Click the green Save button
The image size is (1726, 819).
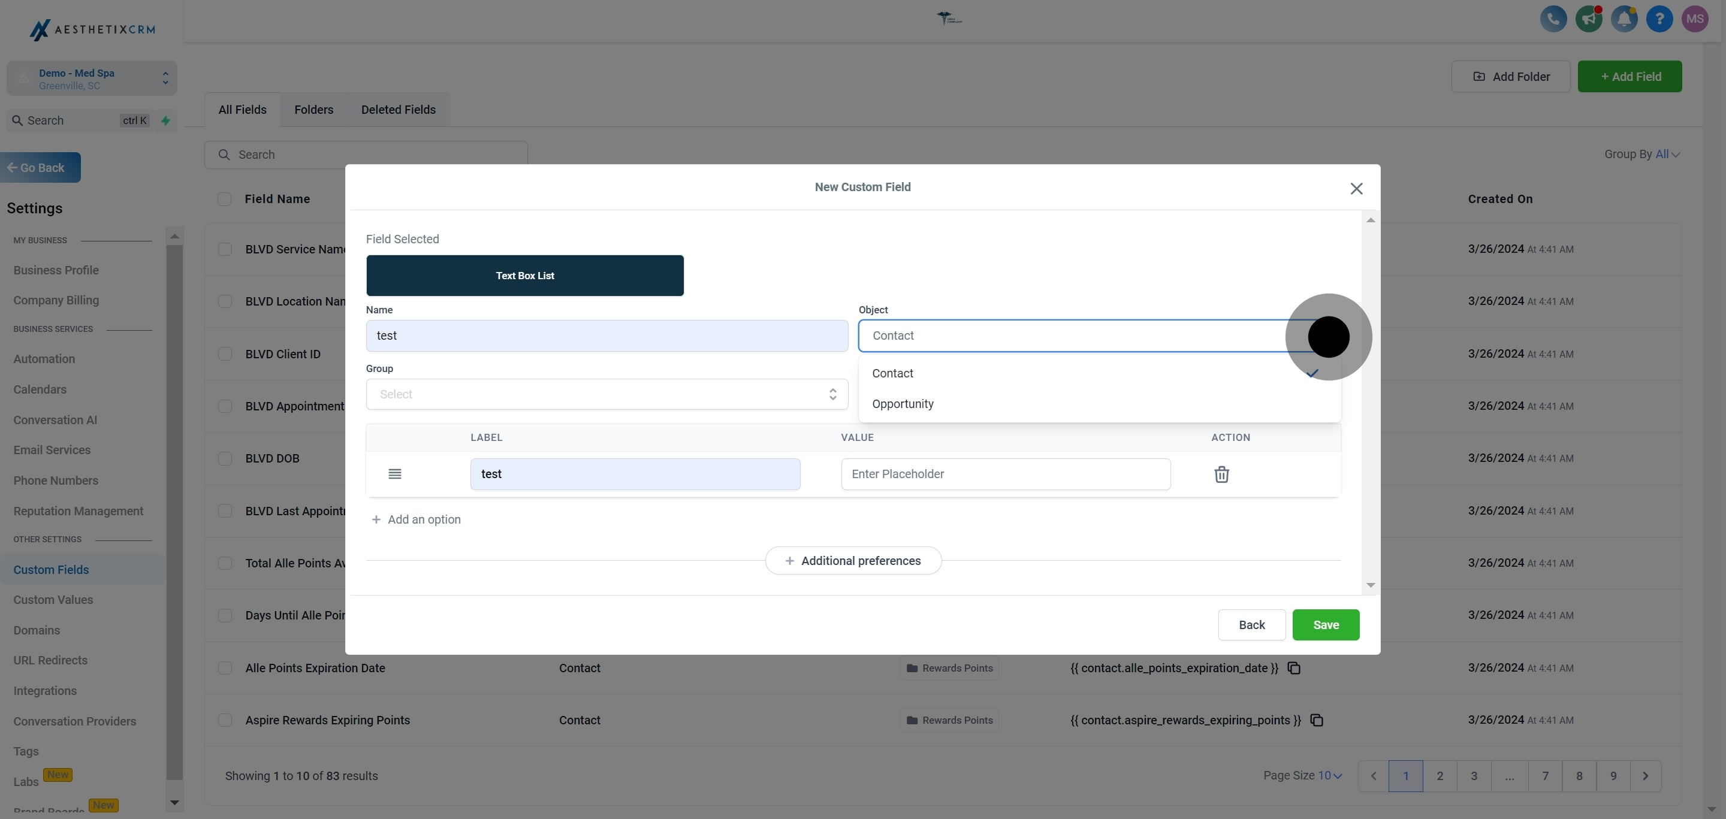point(1325,625)
